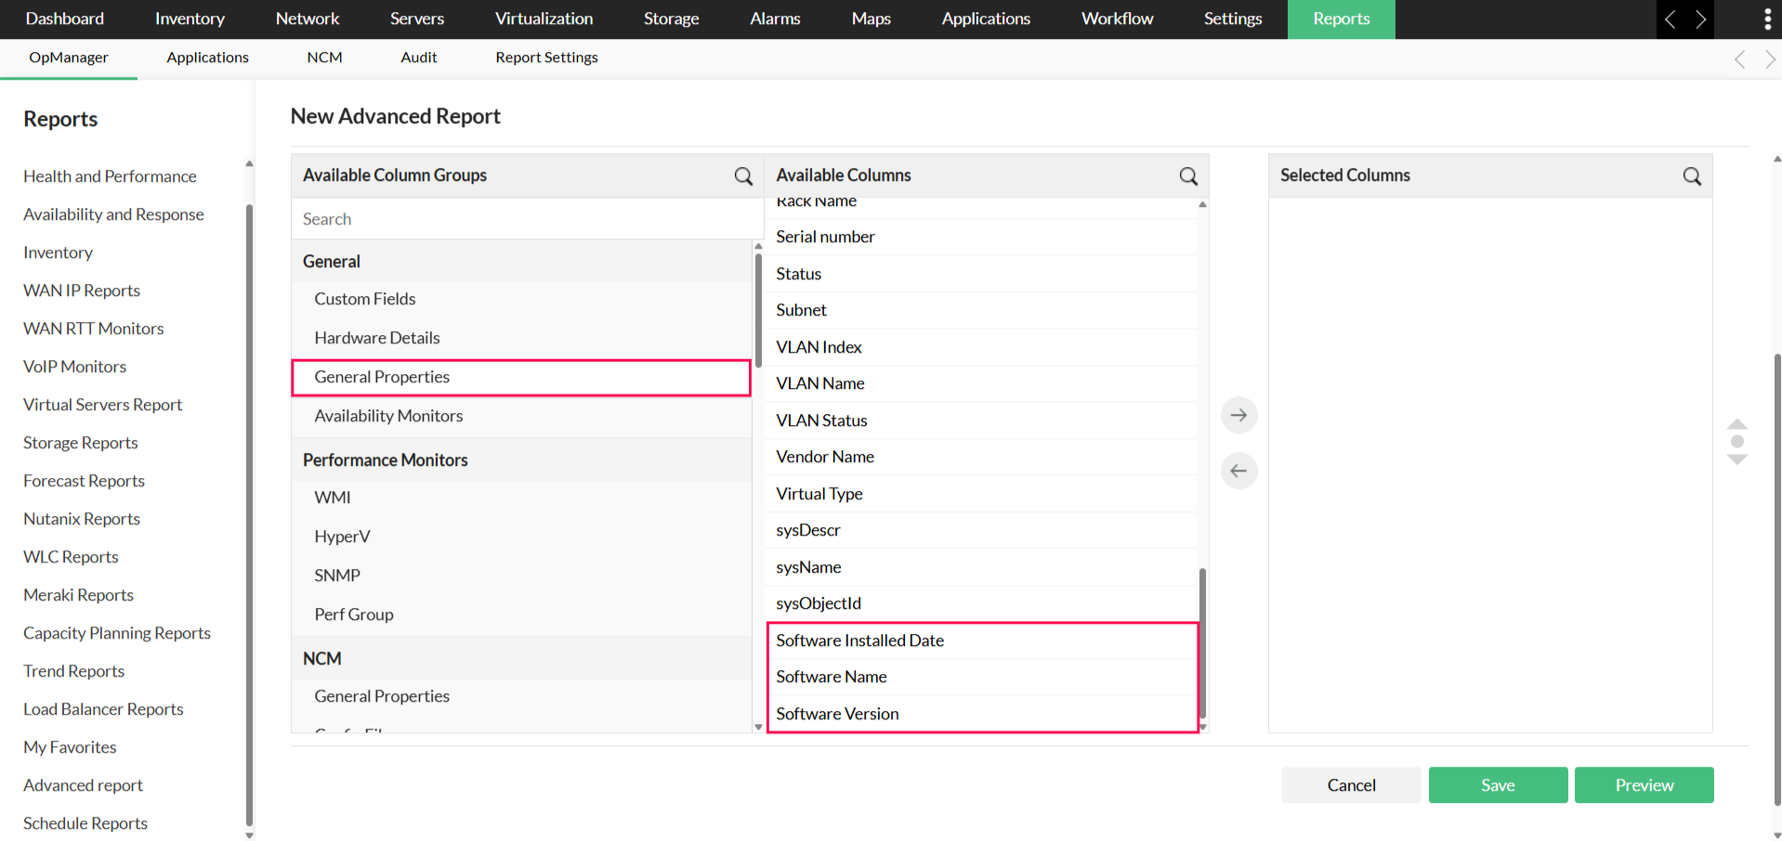Cancel the new advanced report

(x=1351, y=785)
